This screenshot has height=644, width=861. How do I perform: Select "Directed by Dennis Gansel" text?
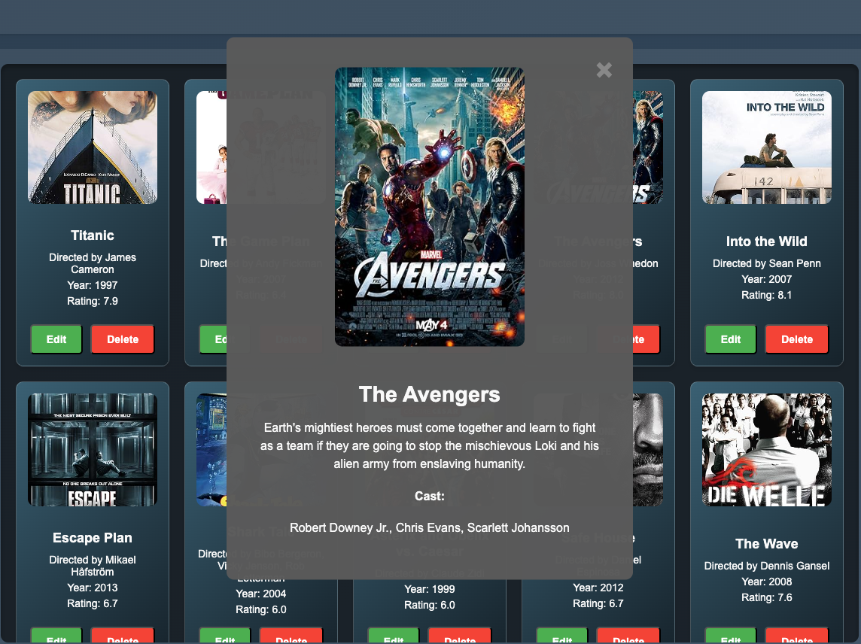click(767, 566)
